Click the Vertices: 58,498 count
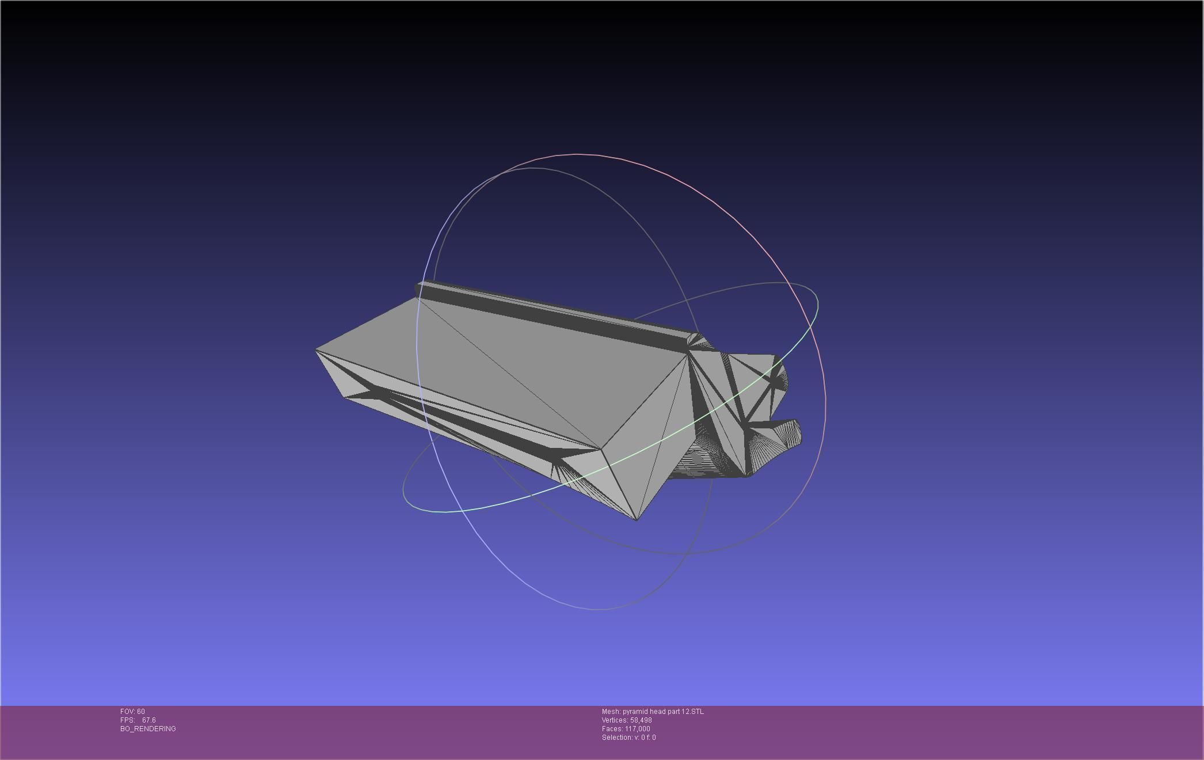Screen dimensions: 1204x760 [627, 720]
